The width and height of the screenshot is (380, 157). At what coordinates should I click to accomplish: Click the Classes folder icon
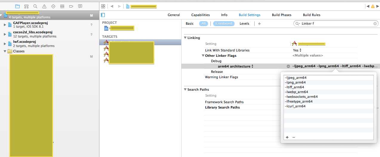(10, 51)
